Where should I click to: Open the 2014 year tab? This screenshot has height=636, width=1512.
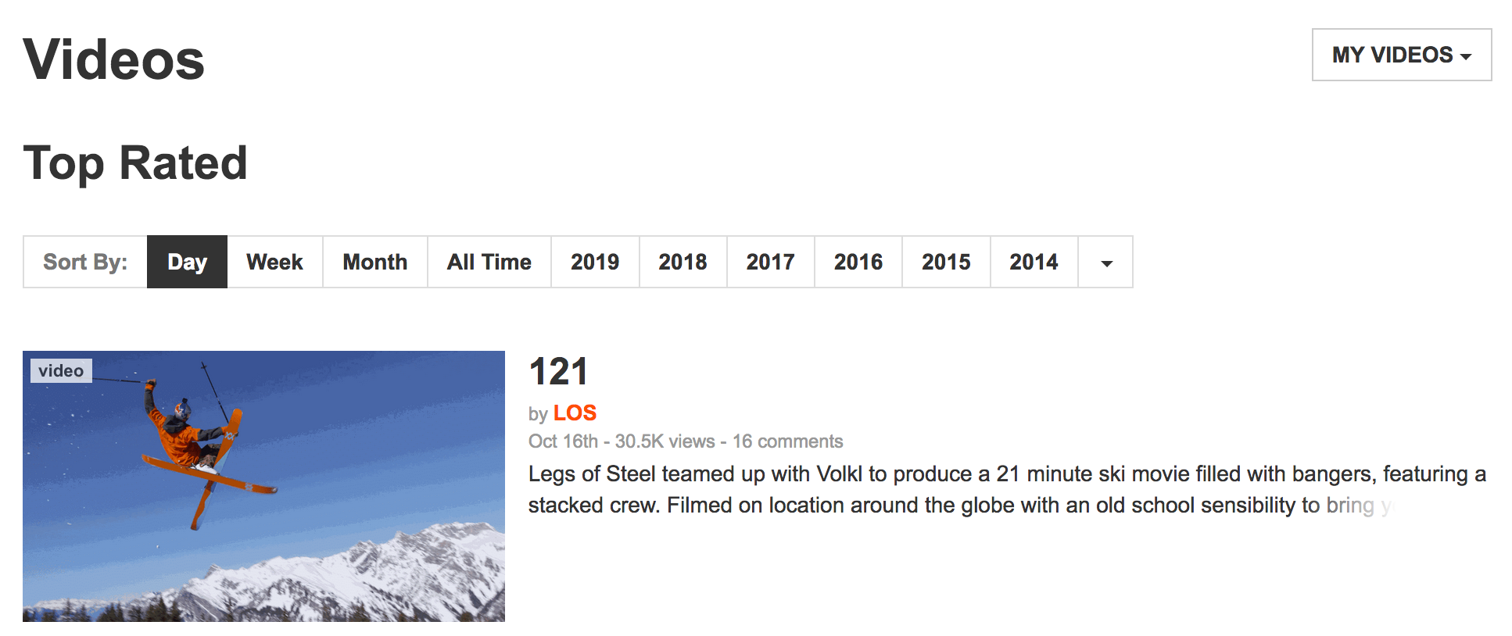point(1033,262)
